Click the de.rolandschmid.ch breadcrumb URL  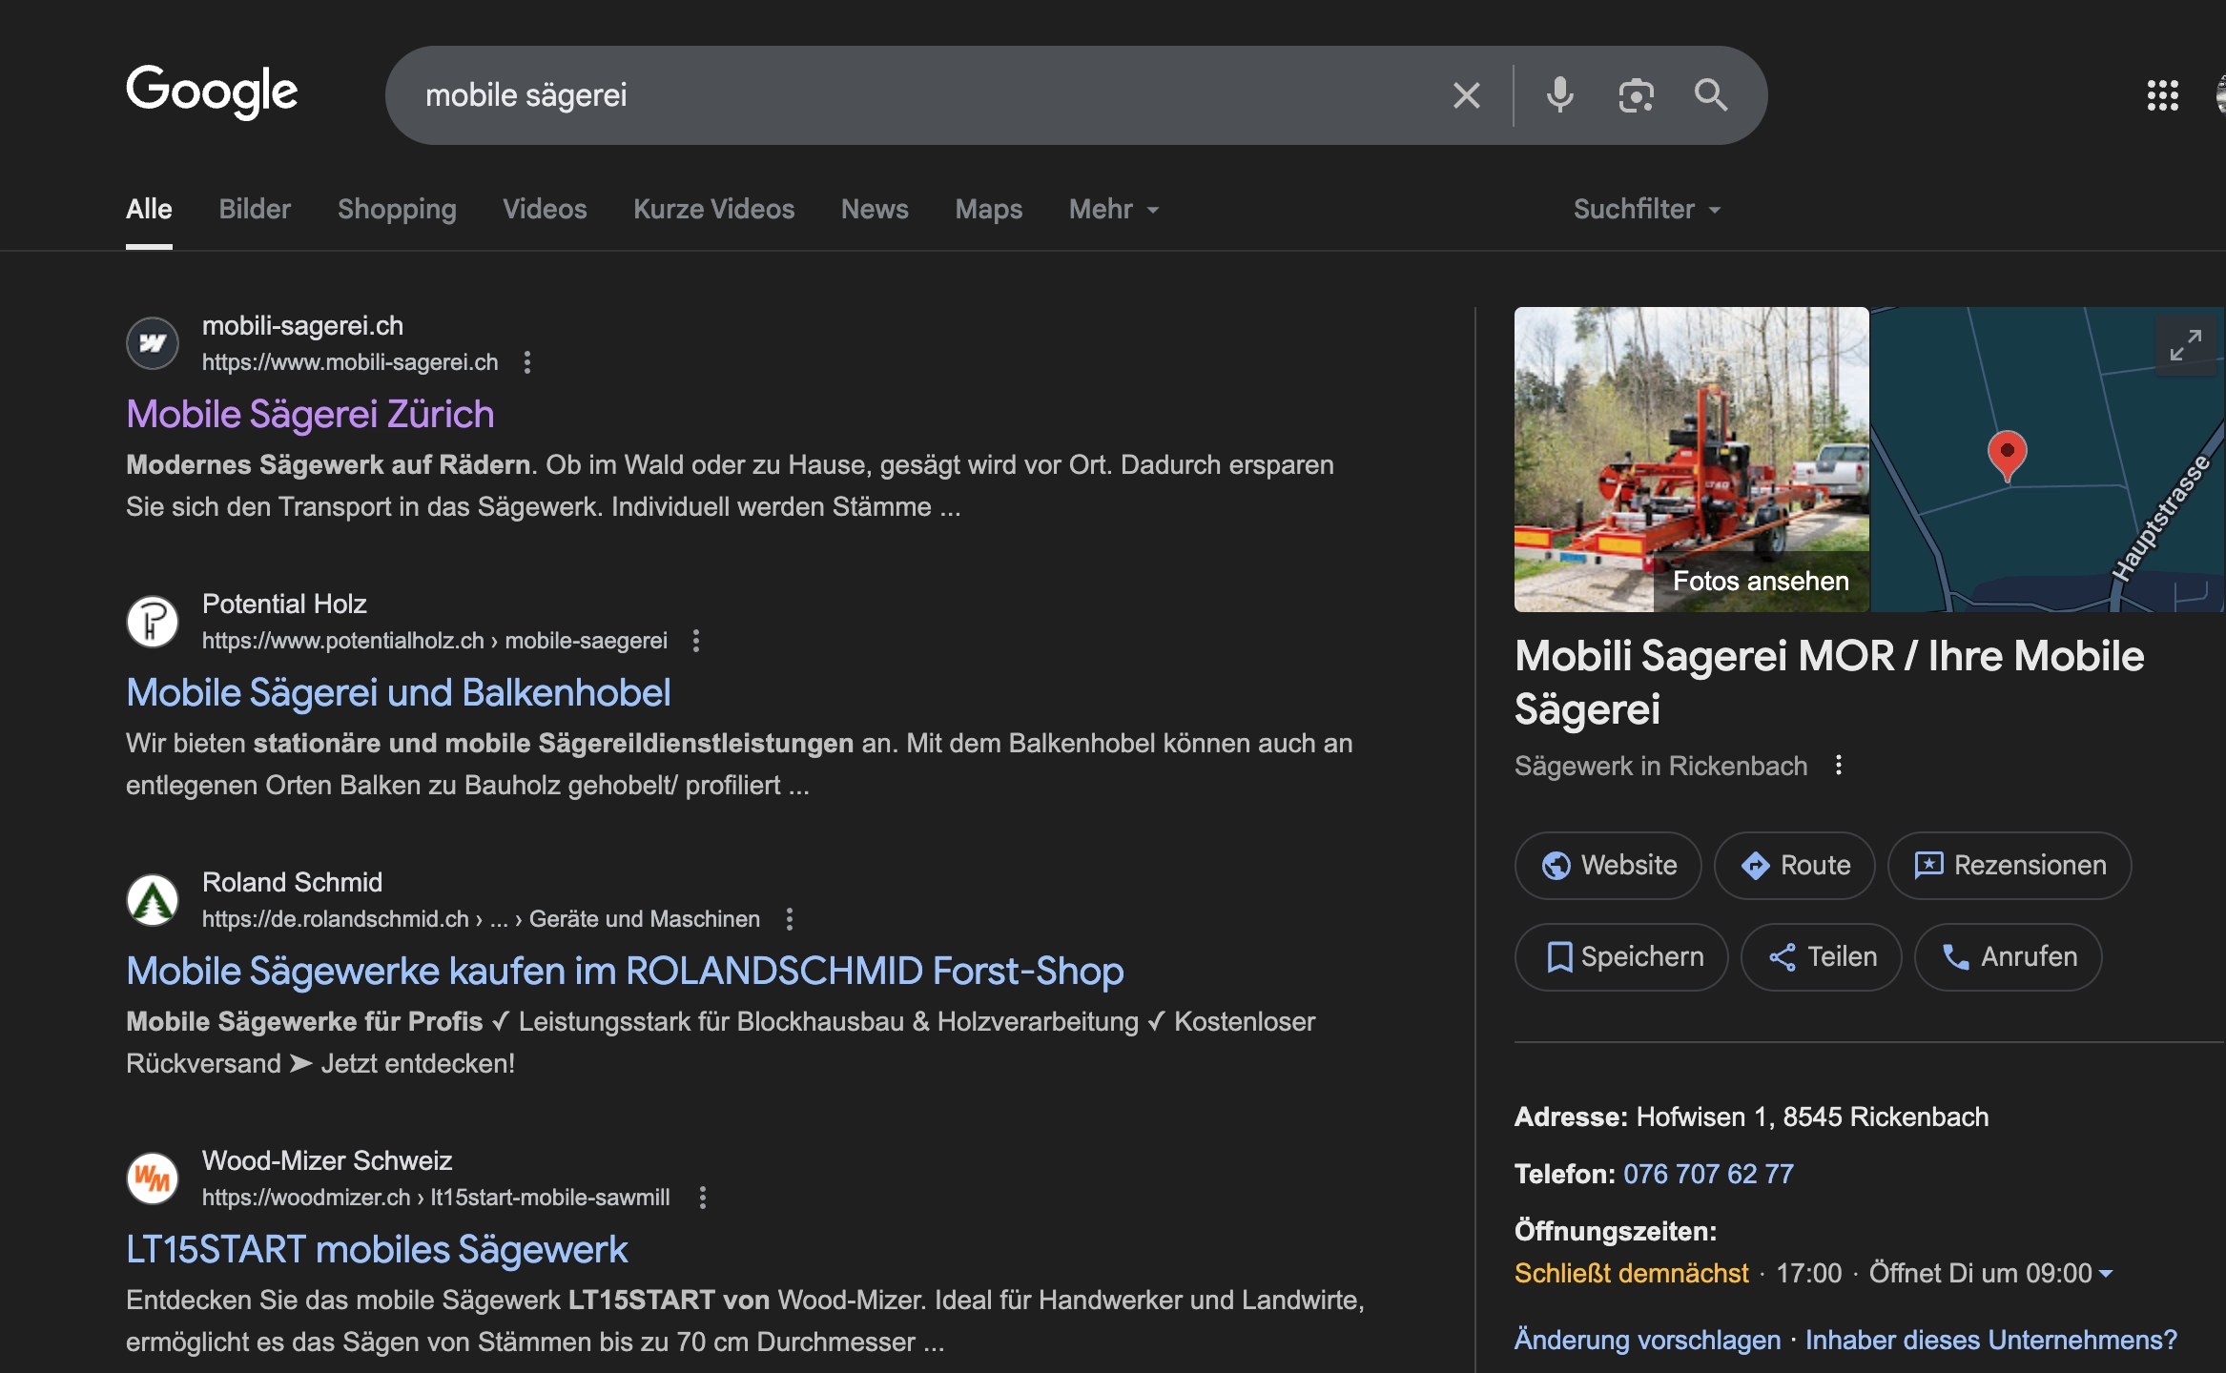[x=481, y=919]
